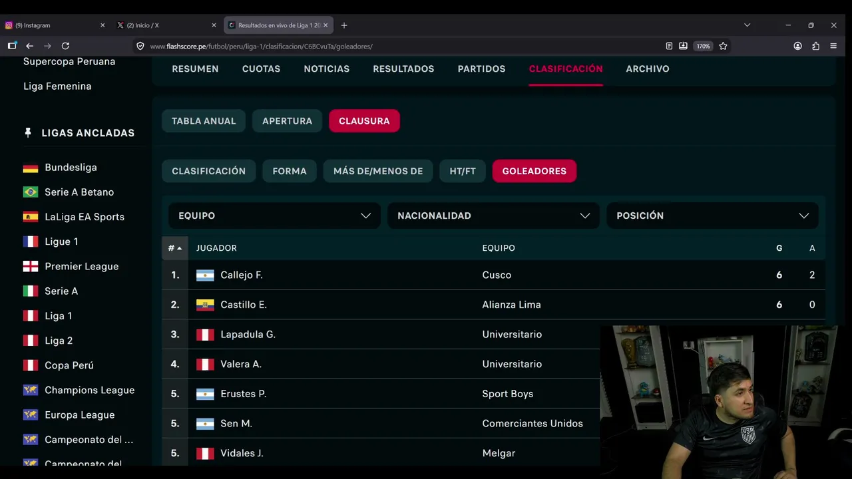
Task: Sort scorers by the A assists column
Action: pos(812,248)
